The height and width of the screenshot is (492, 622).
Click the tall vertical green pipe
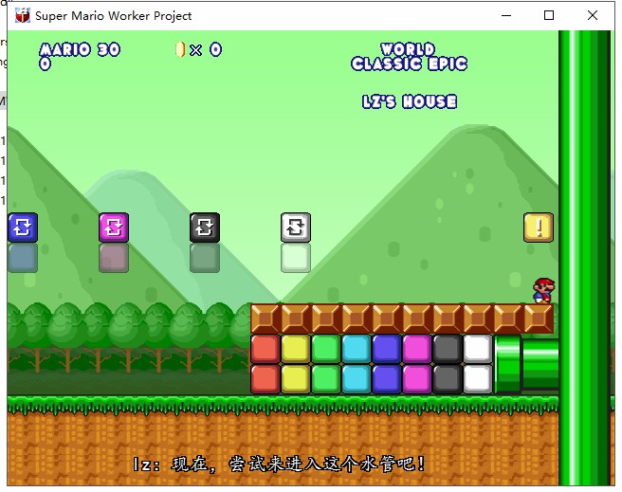(x=584, y=258)
